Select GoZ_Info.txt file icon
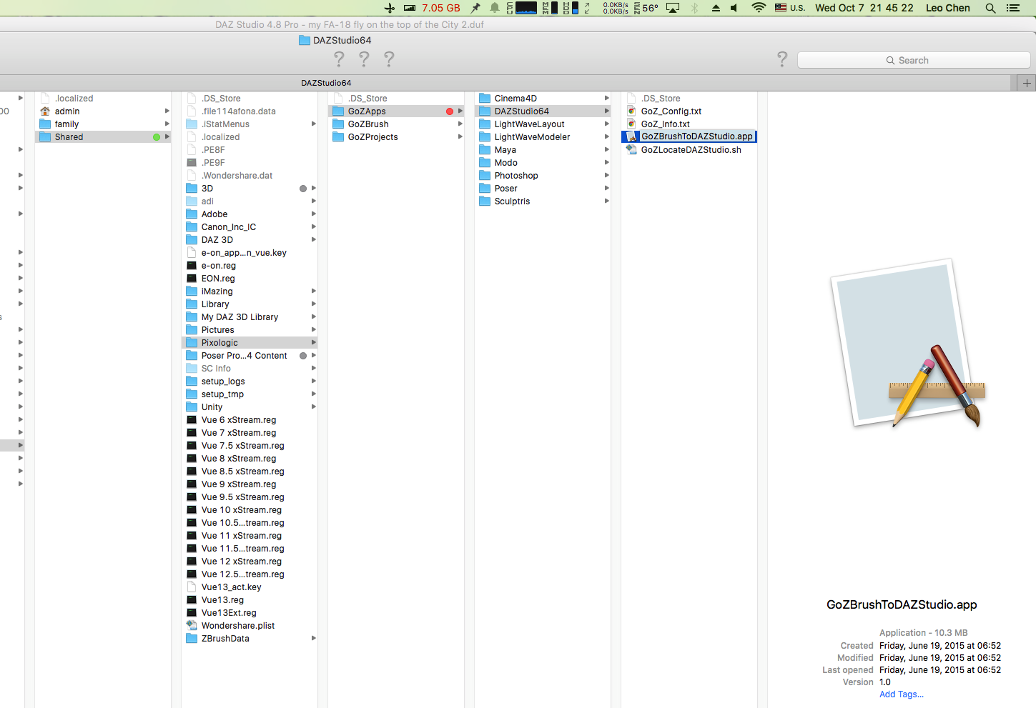Viewport: 1036px width, 708px height. tap(631, 124)
